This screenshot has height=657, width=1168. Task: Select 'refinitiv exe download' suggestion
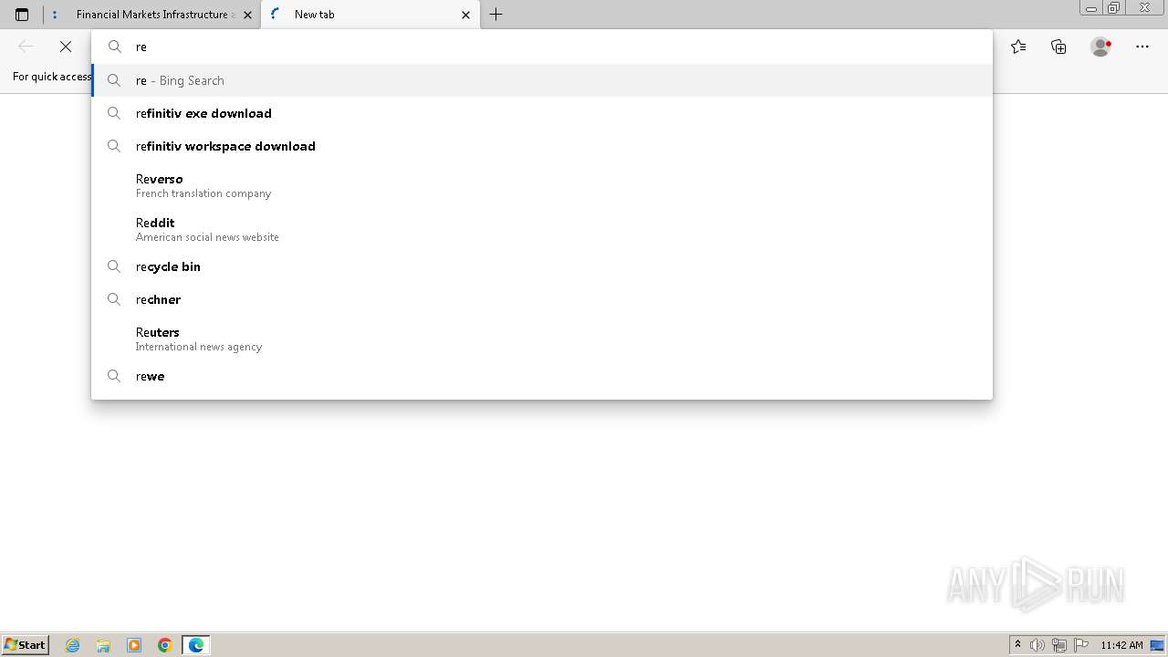(x=542, y=113)
